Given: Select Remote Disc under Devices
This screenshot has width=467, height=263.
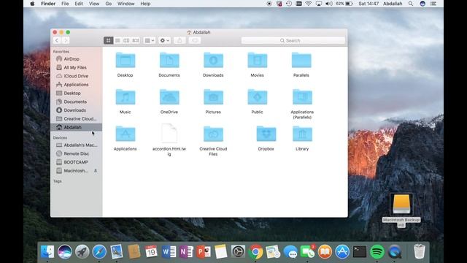Looking at the screenshot, I should [76, 153].
